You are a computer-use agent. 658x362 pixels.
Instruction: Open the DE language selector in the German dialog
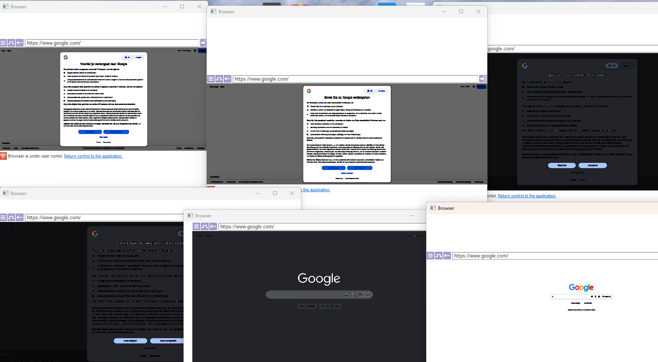coord(370,91)
